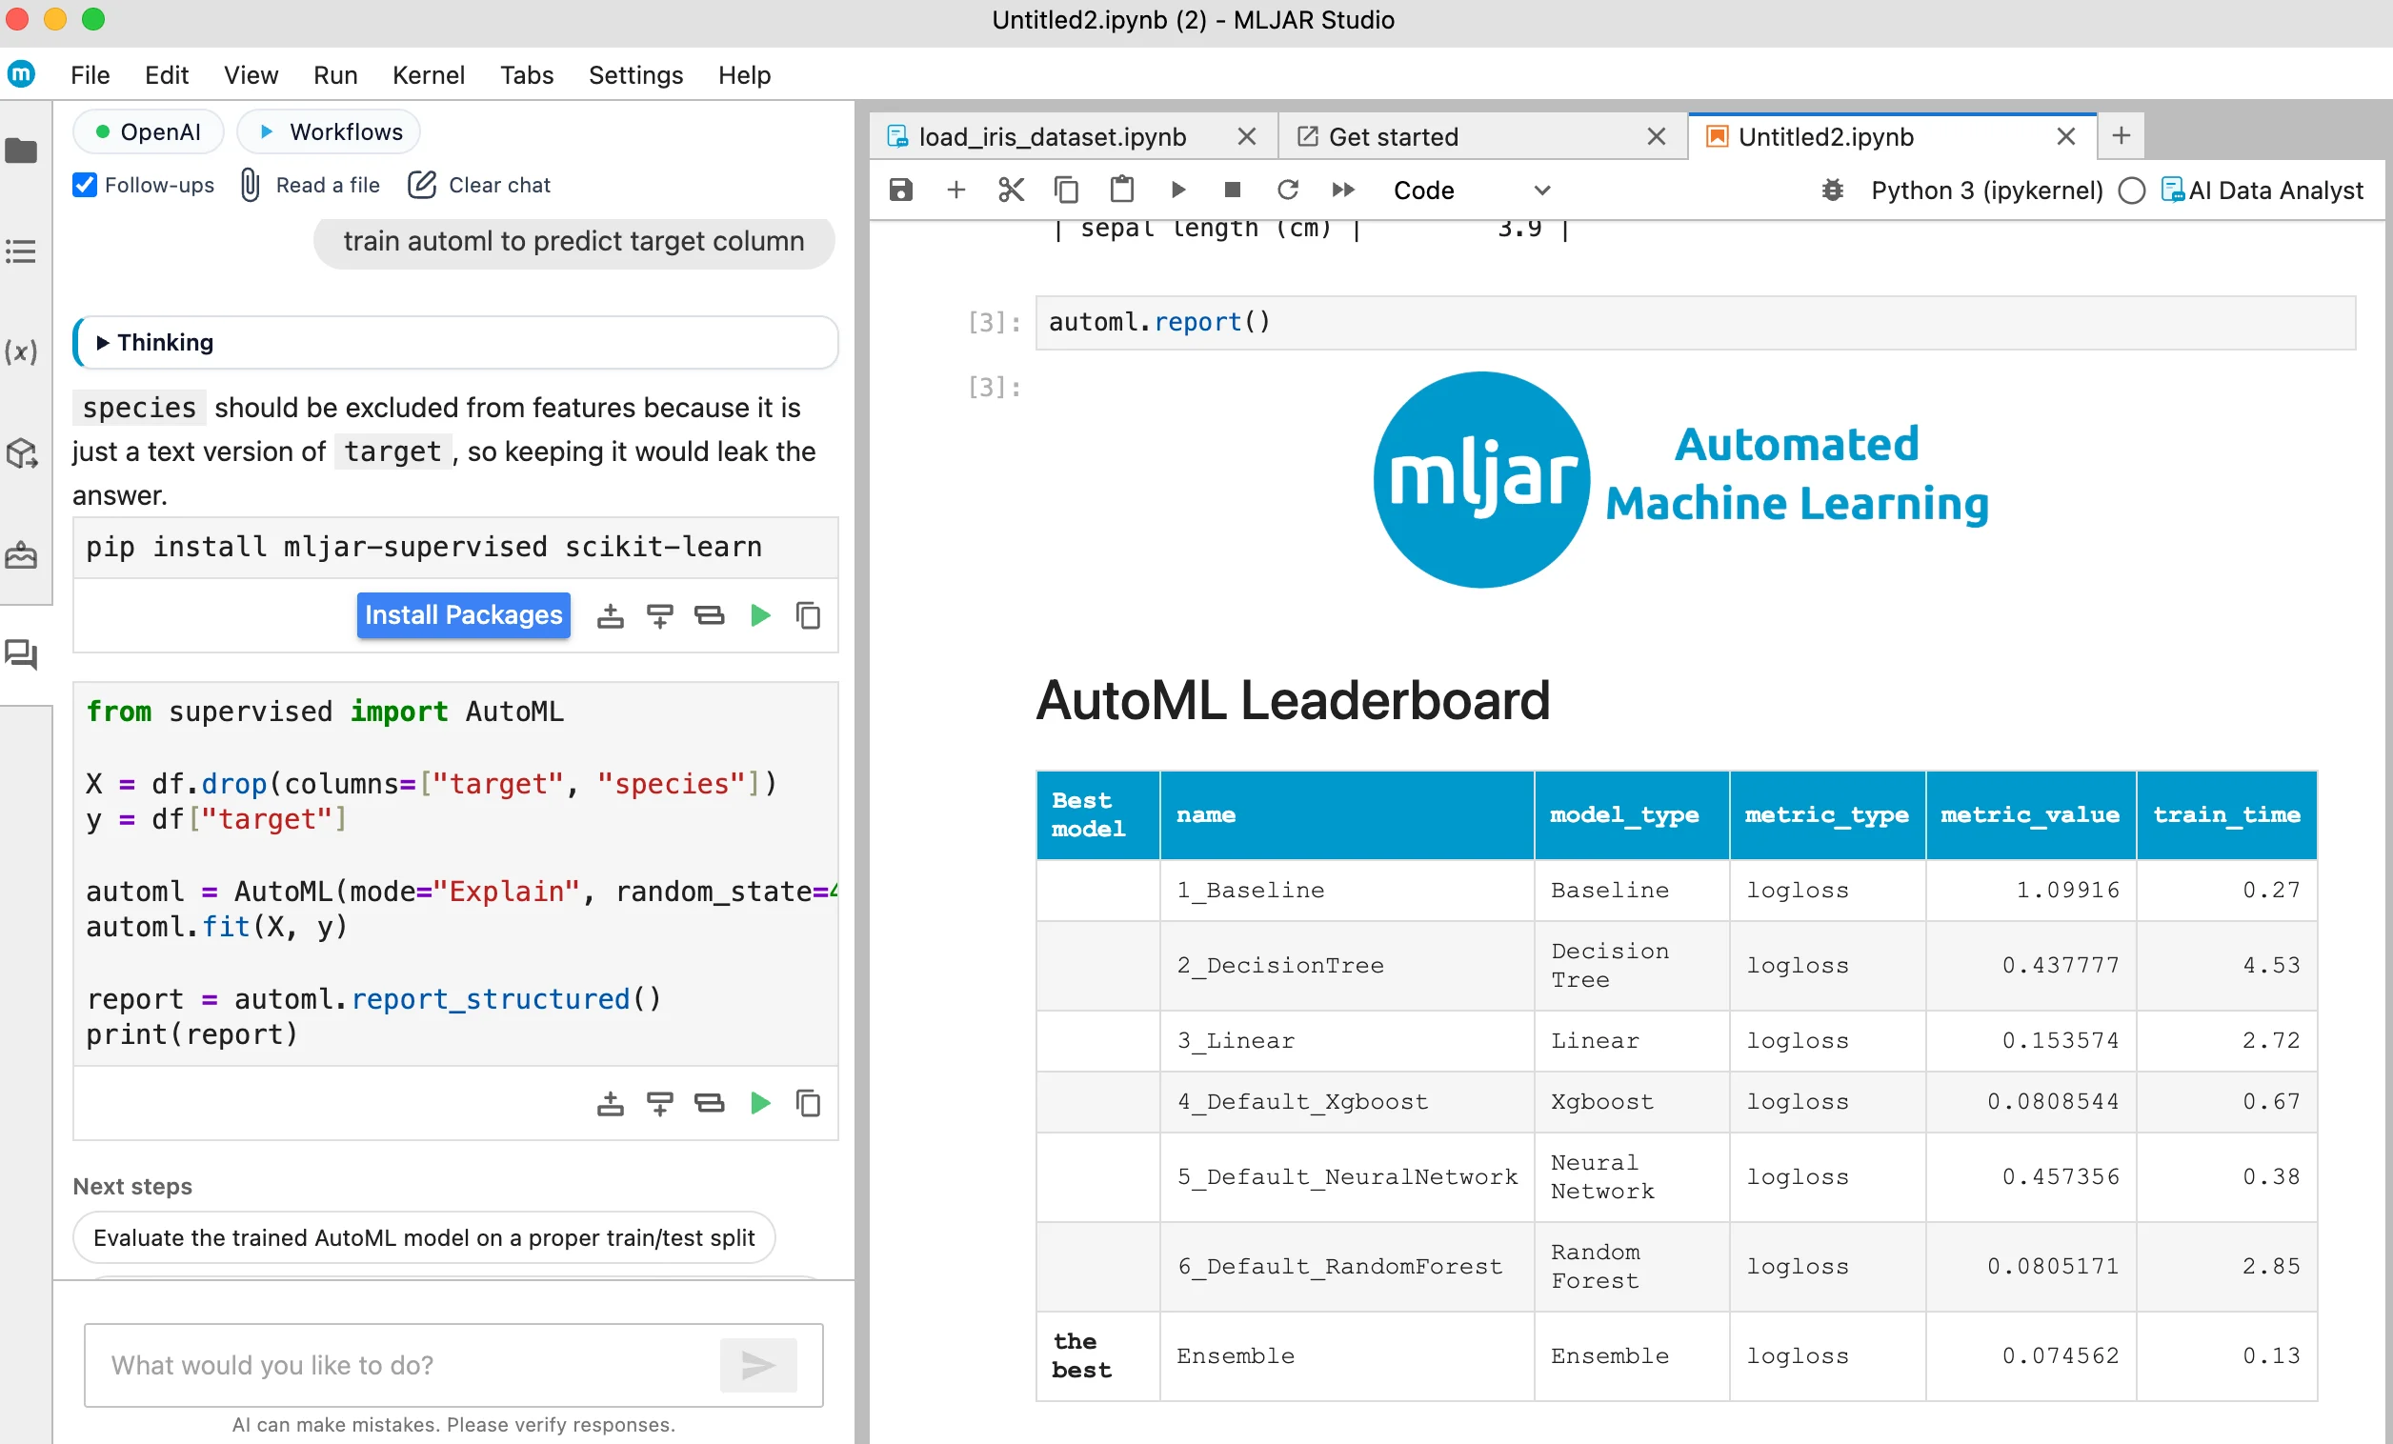Save the notebook with the floppy disk icon

(x=900, y=190)
